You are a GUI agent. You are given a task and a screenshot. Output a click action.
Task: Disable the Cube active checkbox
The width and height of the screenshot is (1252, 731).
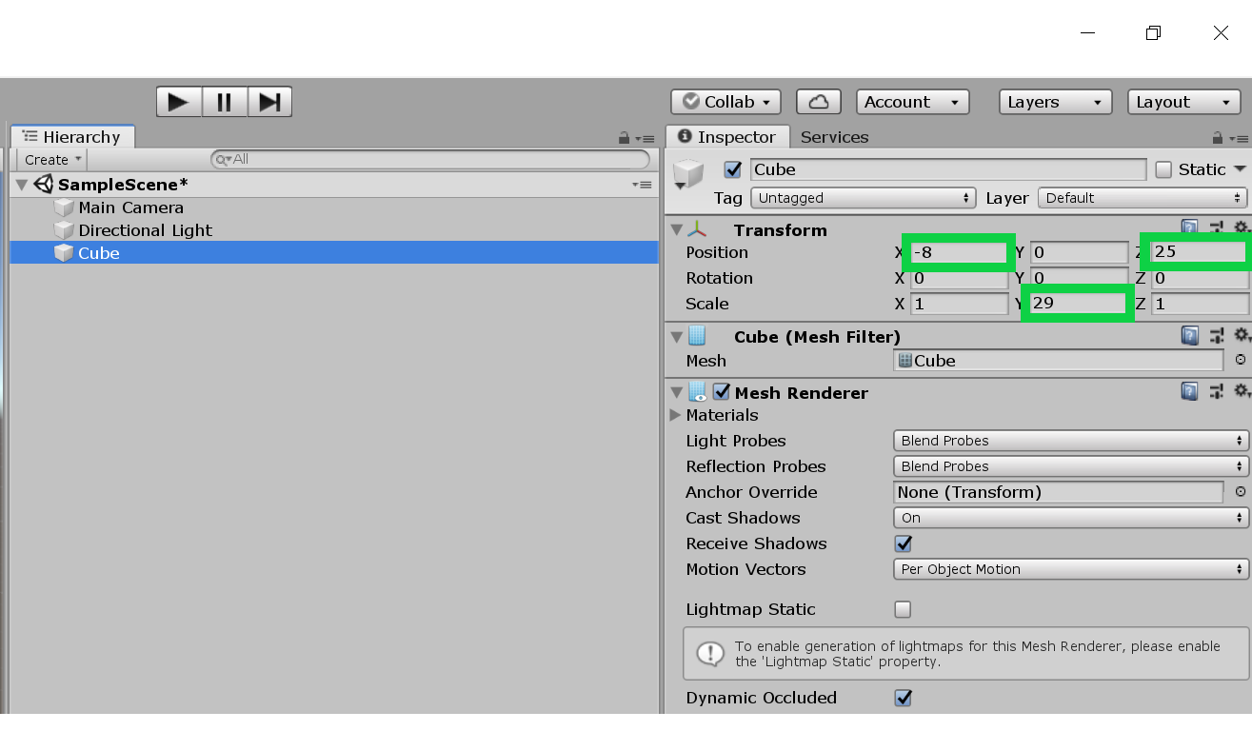coord(732,169)
